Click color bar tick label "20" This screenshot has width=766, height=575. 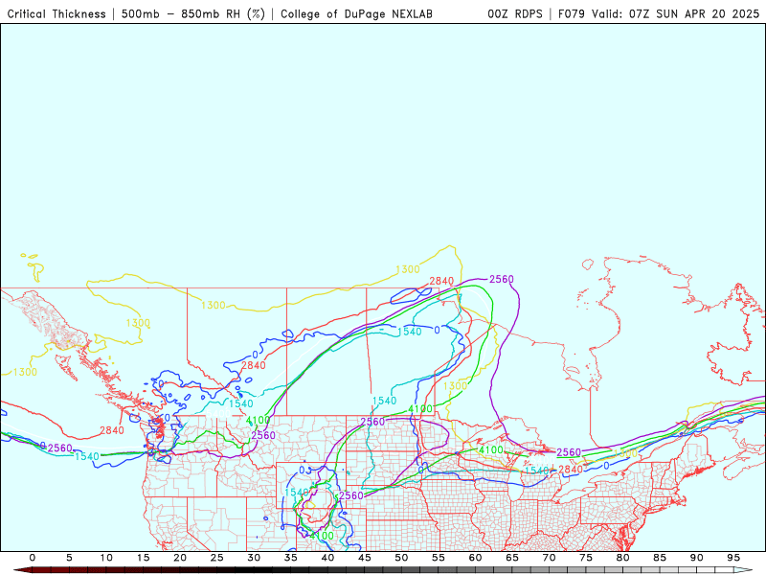(x=180, y=558)
